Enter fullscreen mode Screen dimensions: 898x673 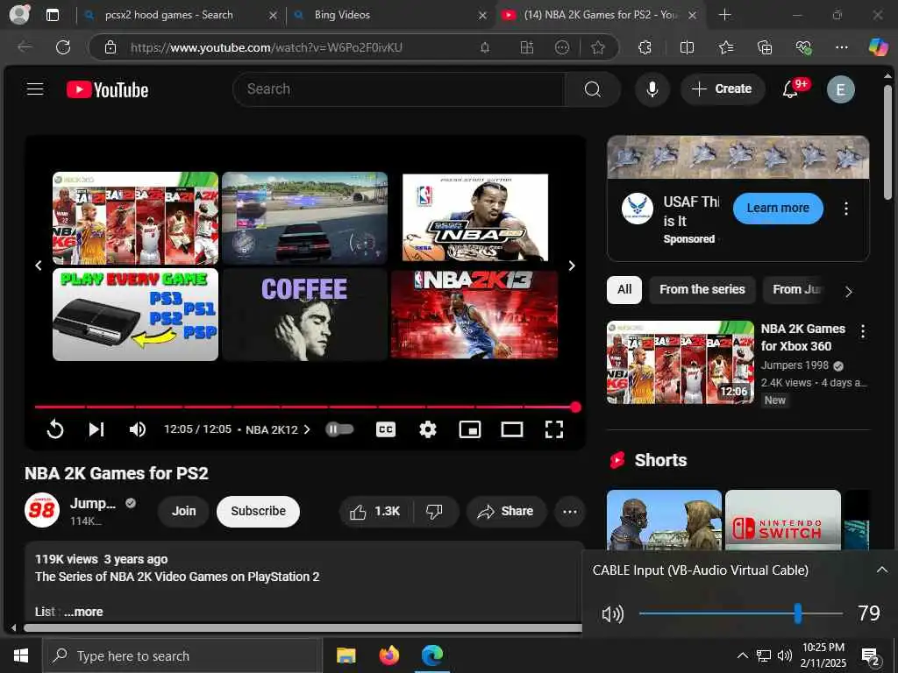click(554, 429)
